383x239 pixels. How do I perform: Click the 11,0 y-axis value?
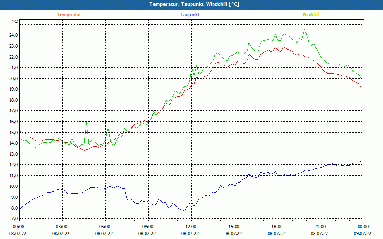pyautogui.click(x=13, y=175)
